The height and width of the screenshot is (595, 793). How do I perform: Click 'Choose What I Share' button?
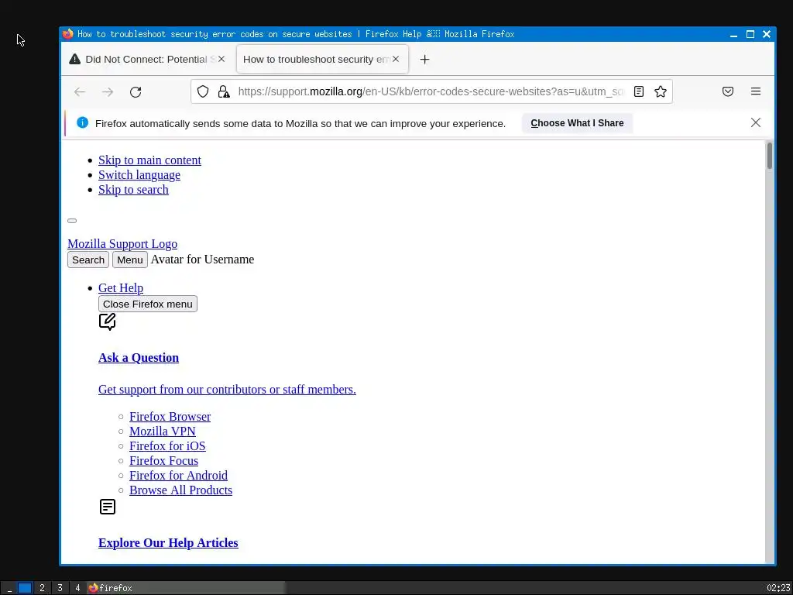coord(577,123)
